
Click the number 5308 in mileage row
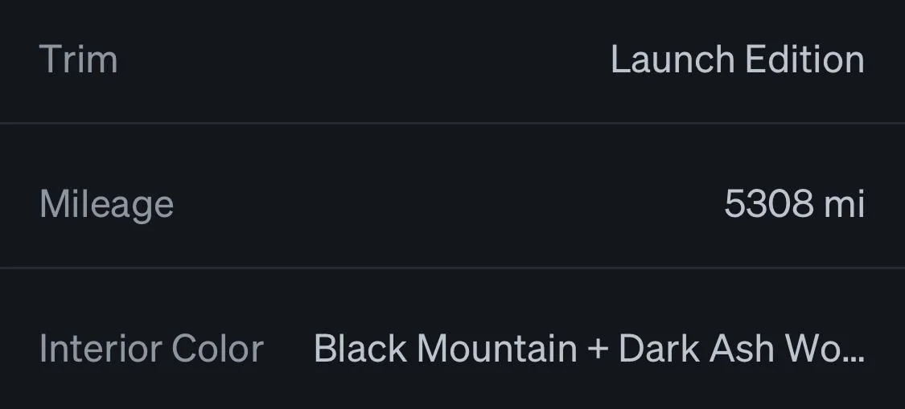[x=769, y=204]
